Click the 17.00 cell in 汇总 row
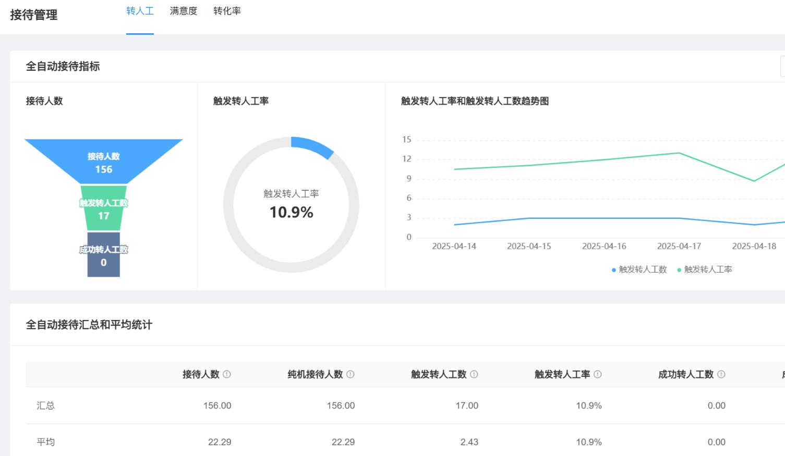Screen dimensions: 785x456 coord(467,405)
